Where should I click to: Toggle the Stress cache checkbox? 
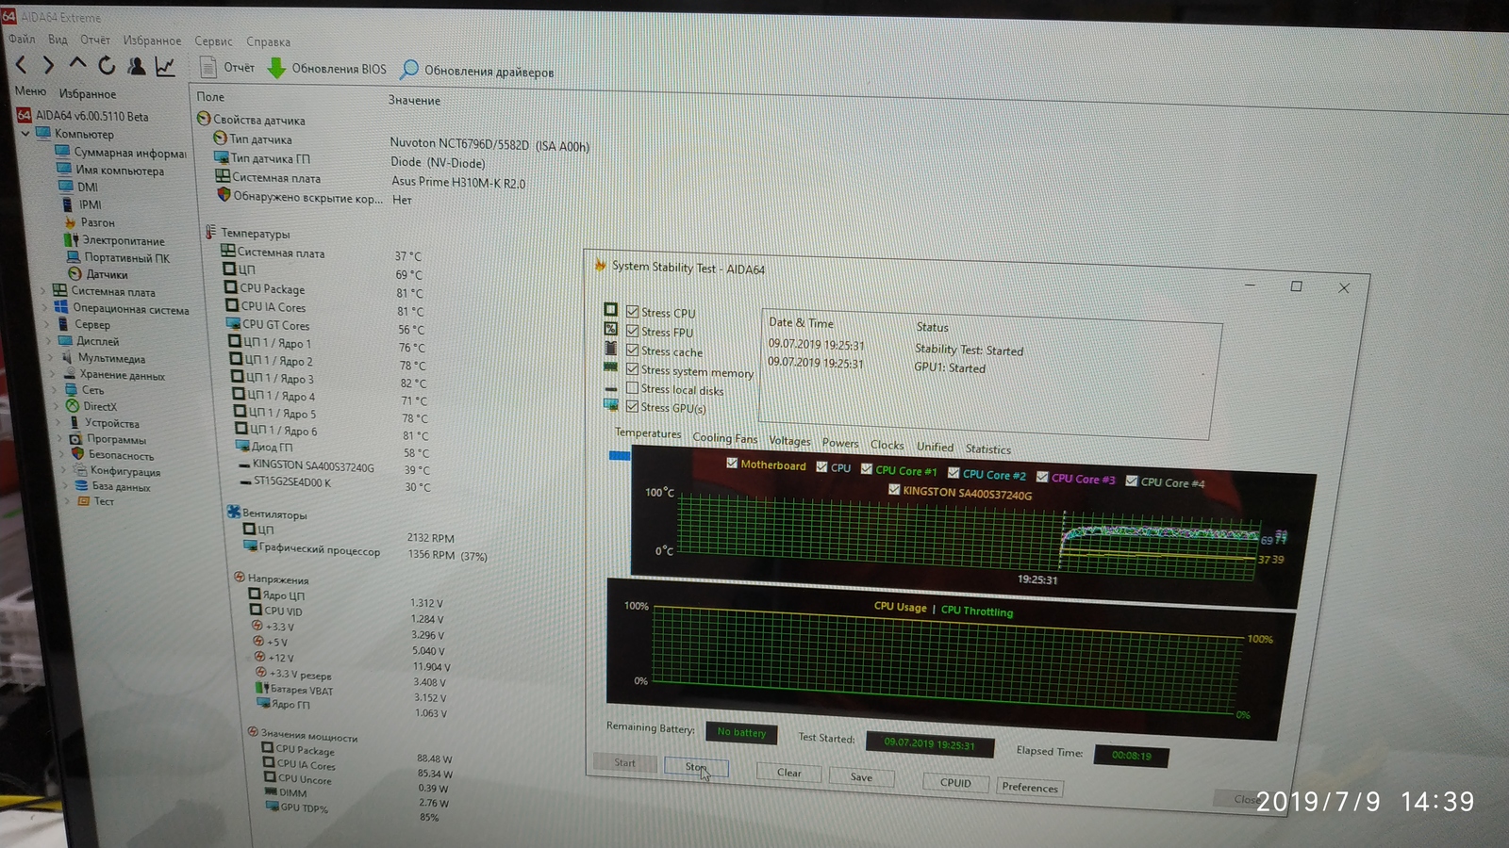click(x=632, y=351)
